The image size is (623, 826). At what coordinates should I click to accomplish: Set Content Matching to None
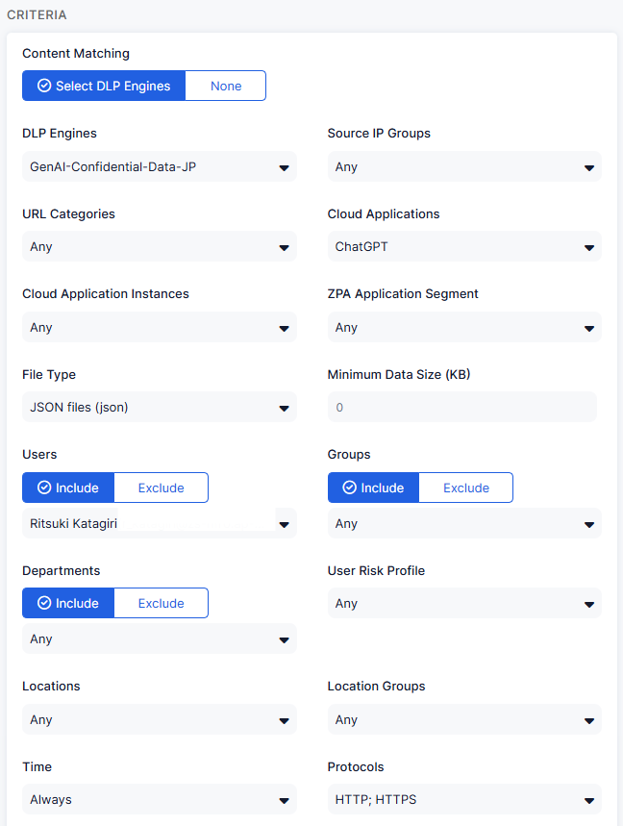226,86
